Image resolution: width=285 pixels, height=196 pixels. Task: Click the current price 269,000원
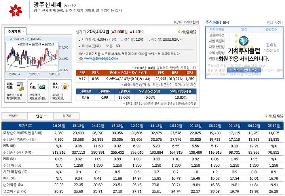[98, 31]
